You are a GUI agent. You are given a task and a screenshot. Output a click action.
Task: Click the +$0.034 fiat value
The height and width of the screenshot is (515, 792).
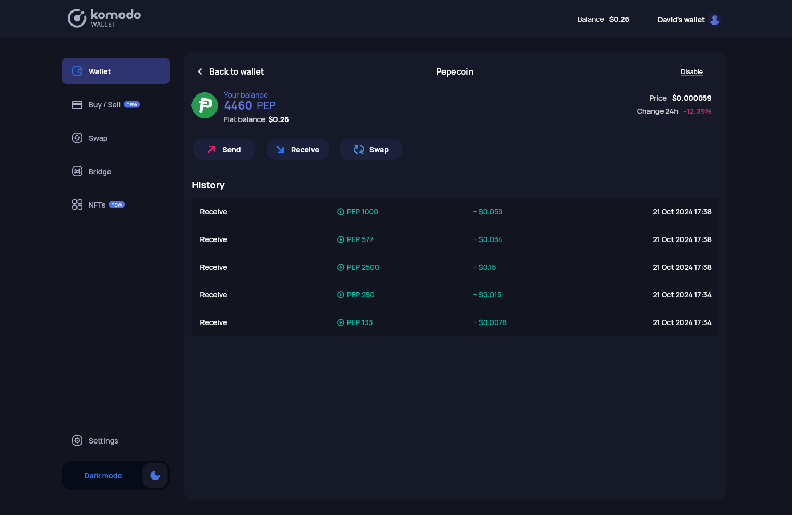487,239
